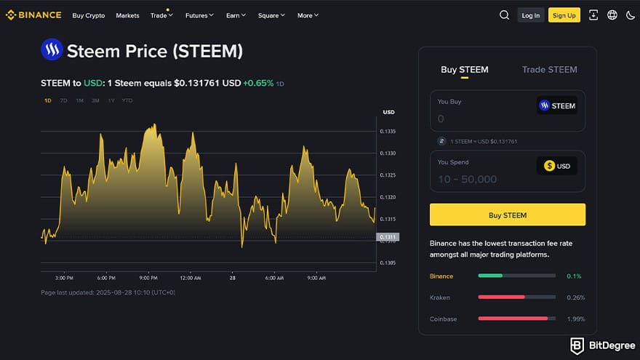Click the 0.1% Binance fee value
Image resolution: width=640 pixels, height=360 pixels.
pyautogui.click(x=574, y=276)
